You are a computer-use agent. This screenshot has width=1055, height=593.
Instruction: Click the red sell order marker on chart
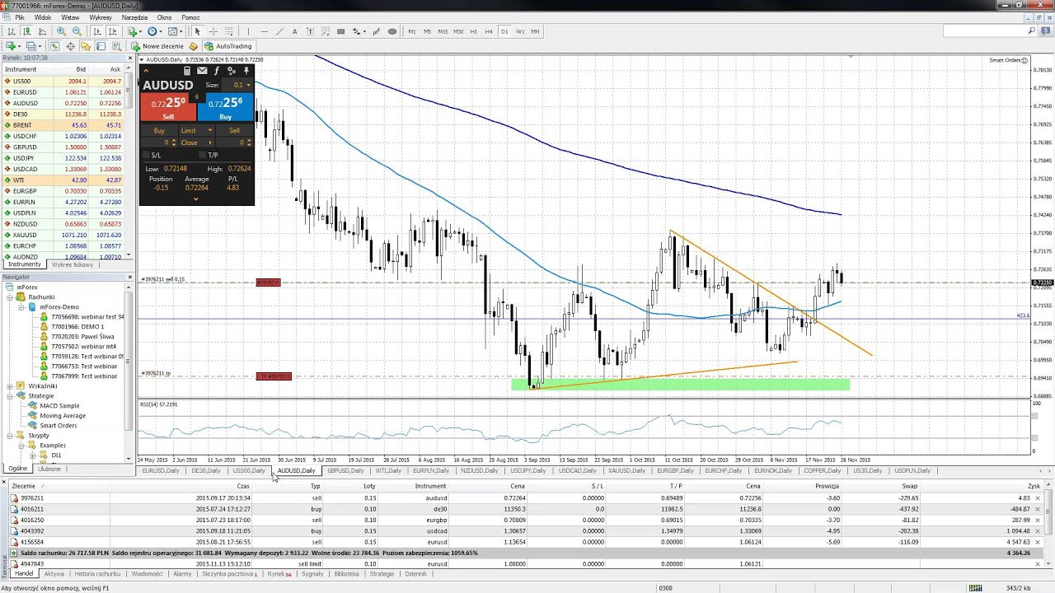(268, 282)
